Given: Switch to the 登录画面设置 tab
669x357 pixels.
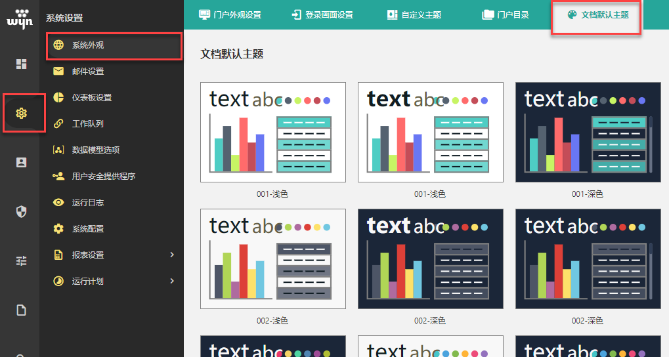Looking at the screenshot, I should pyautogui.click(x=322, y=14).
